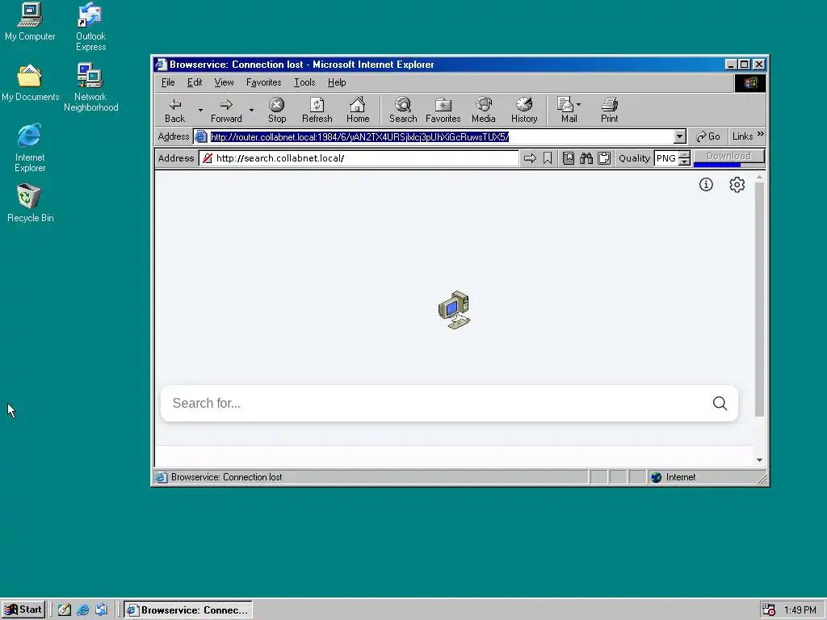Stop the page loading

pos(277,111)
